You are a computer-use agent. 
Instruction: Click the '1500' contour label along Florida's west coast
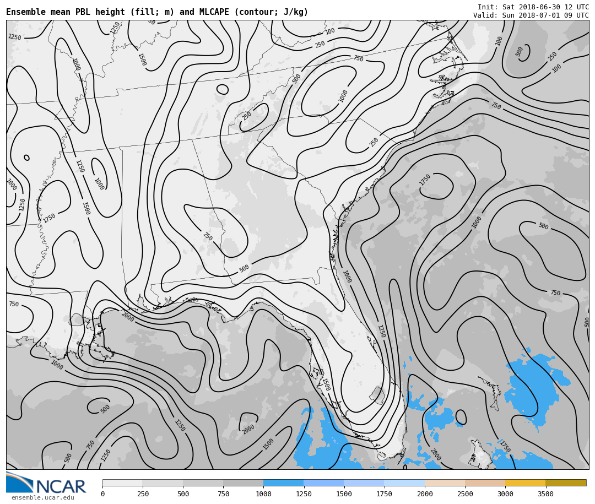326,384
